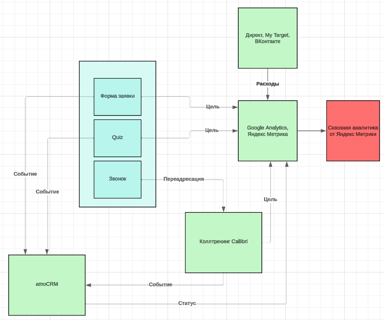Click the leftmost Событие label

pos(25,174)
